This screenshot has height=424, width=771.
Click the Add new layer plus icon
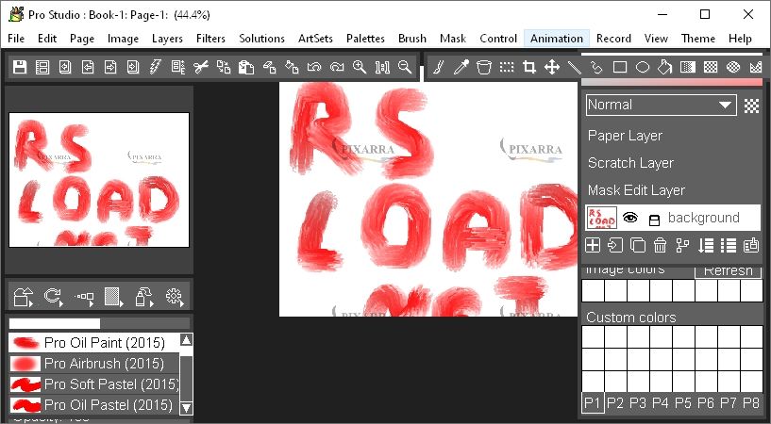pos(593,245)
